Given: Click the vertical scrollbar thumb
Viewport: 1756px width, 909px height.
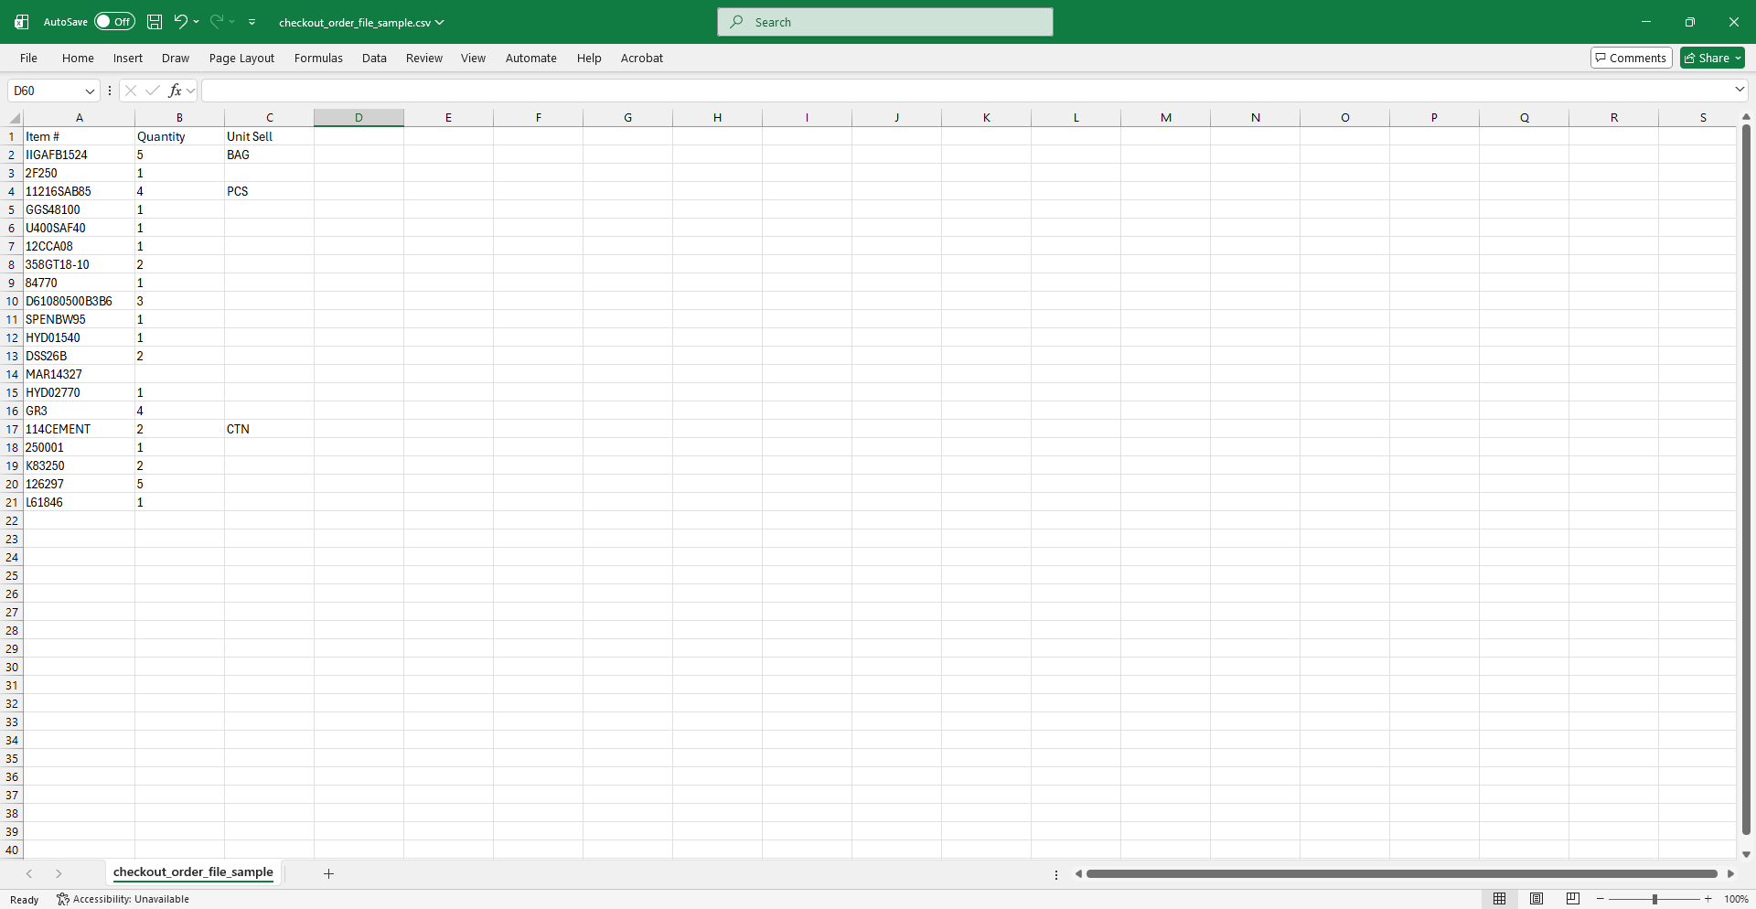Looking at the screenshot, I should pyautogui.click(x=1746, y=480).
